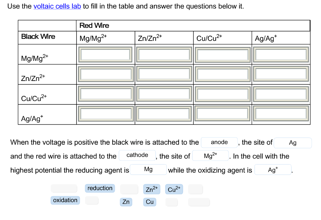Select the Zn answer chip
Screen dimensions: 321x220
126,202
